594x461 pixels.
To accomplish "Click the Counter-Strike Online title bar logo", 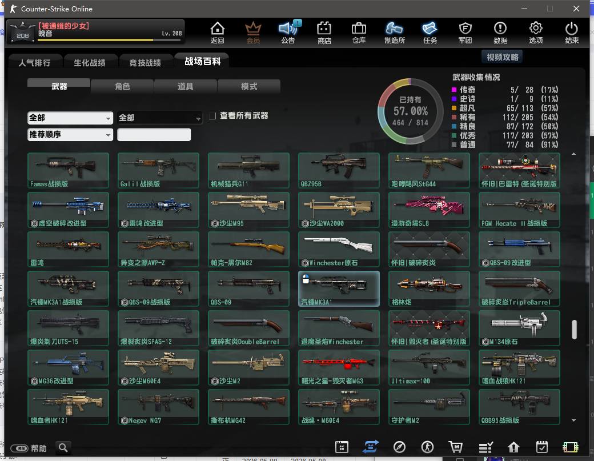I will pyautogui.click(x=14, y=9).
